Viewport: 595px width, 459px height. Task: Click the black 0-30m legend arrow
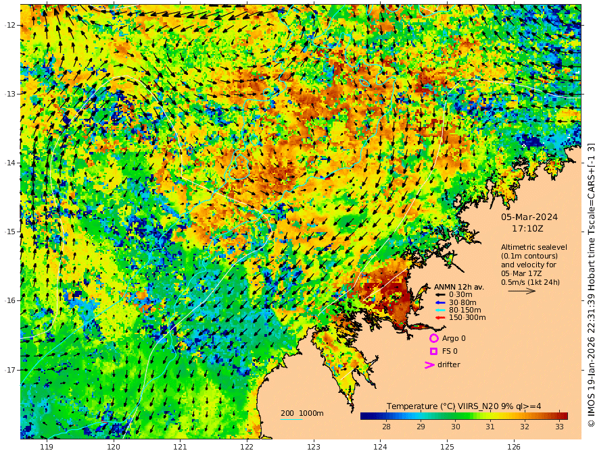pos(439,295)
